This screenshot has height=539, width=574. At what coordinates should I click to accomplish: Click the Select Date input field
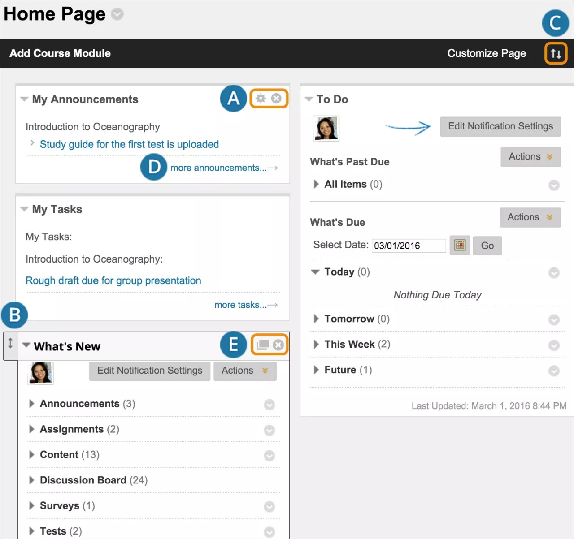click(x=408, y=246)
